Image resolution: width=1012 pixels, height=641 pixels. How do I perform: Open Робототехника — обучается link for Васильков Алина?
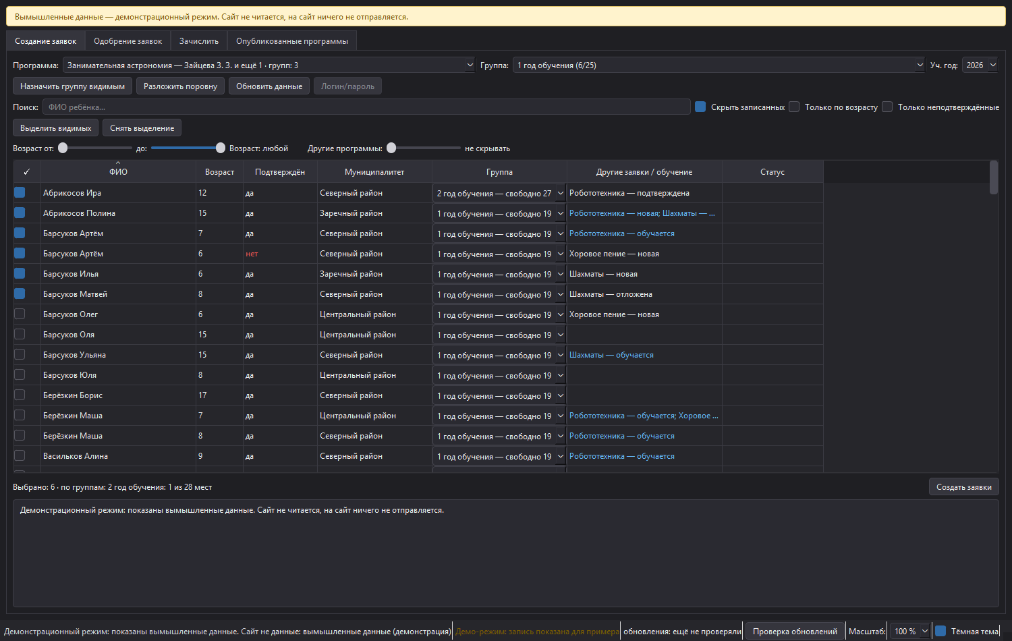pos(622,456)
